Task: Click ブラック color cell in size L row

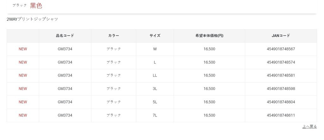Action: (x=114, y=62)
